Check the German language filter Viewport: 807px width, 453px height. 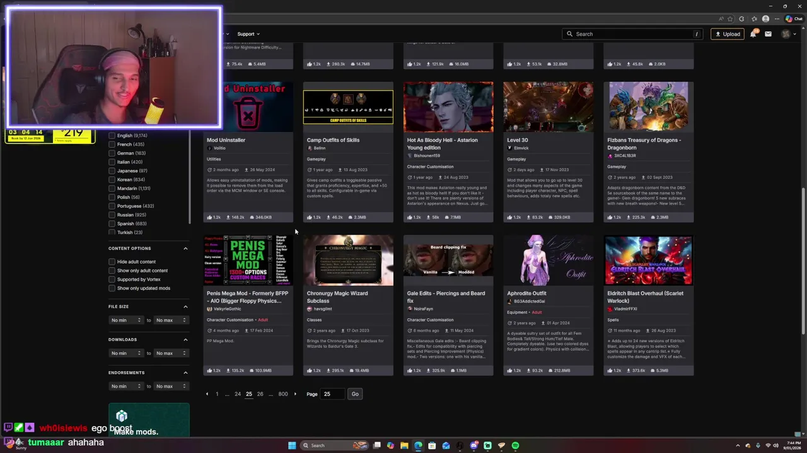[x=112, y=153]
